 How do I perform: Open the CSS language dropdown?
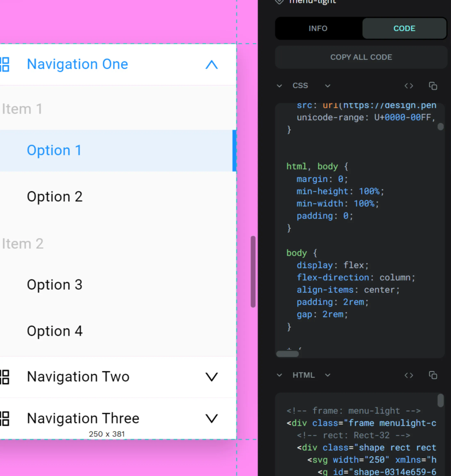pyautogui.click(x=327, y=86)
